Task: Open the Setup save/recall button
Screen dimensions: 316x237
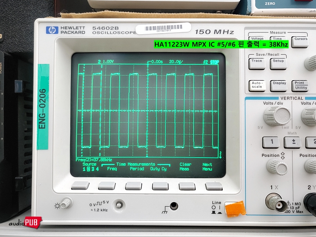Action: pos(278,64)
